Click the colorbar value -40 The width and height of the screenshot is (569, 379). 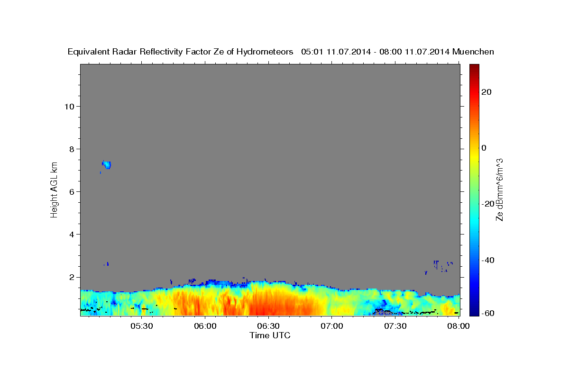coord(488,260)
